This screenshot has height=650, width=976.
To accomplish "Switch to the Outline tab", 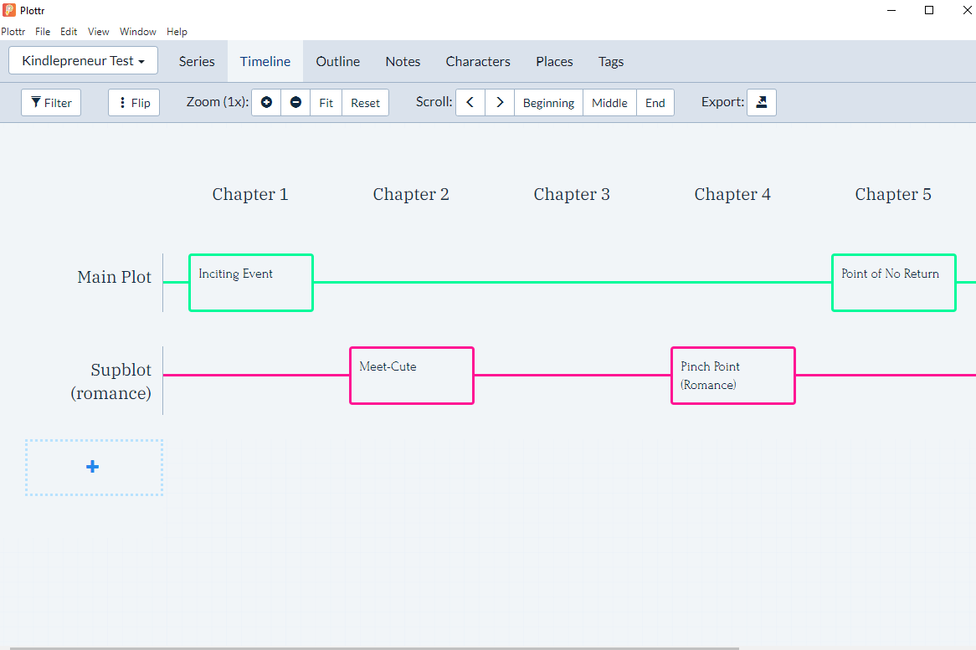I will point(337,60).
